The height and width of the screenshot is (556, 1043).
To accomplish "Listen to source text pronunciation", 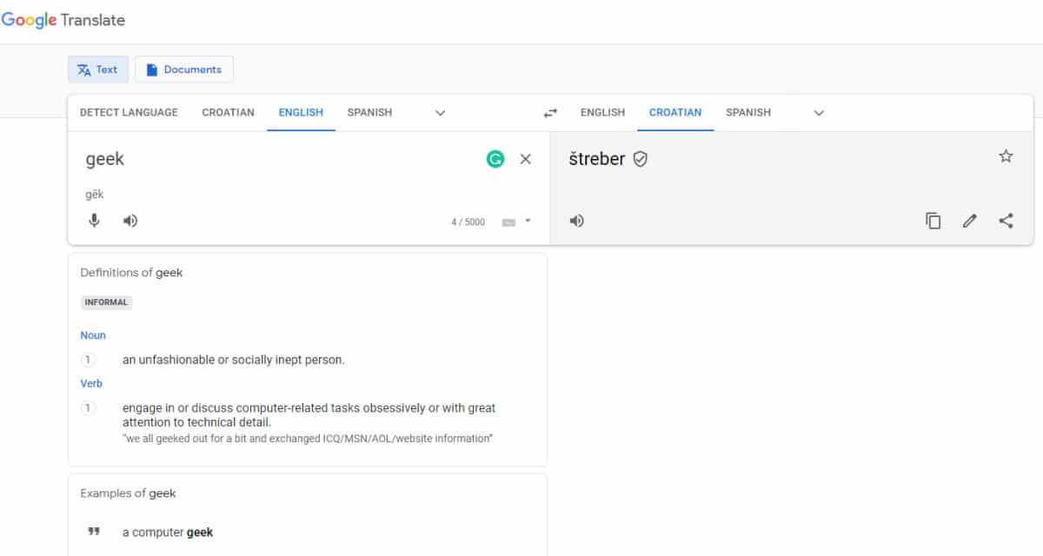I will pyautogui.click(x=130, y=221).
